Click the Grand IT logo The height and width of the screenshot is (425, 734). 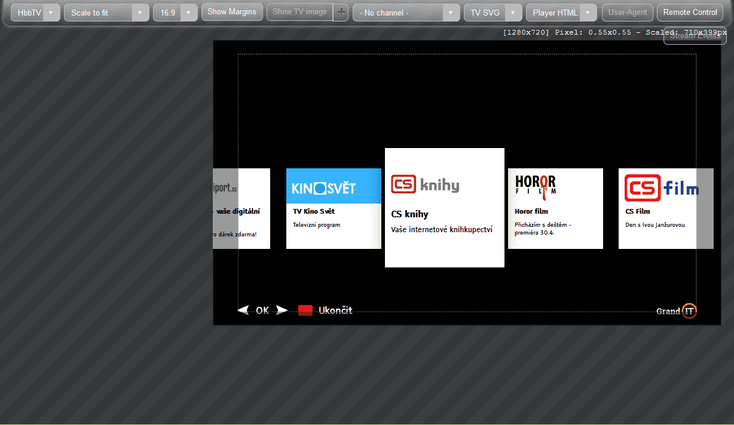[x=677, y=310]
